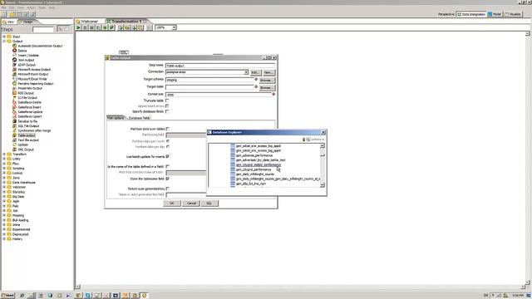Select the Table output step in tree
The image size is (532, 299).
click(x=26, y=135)
